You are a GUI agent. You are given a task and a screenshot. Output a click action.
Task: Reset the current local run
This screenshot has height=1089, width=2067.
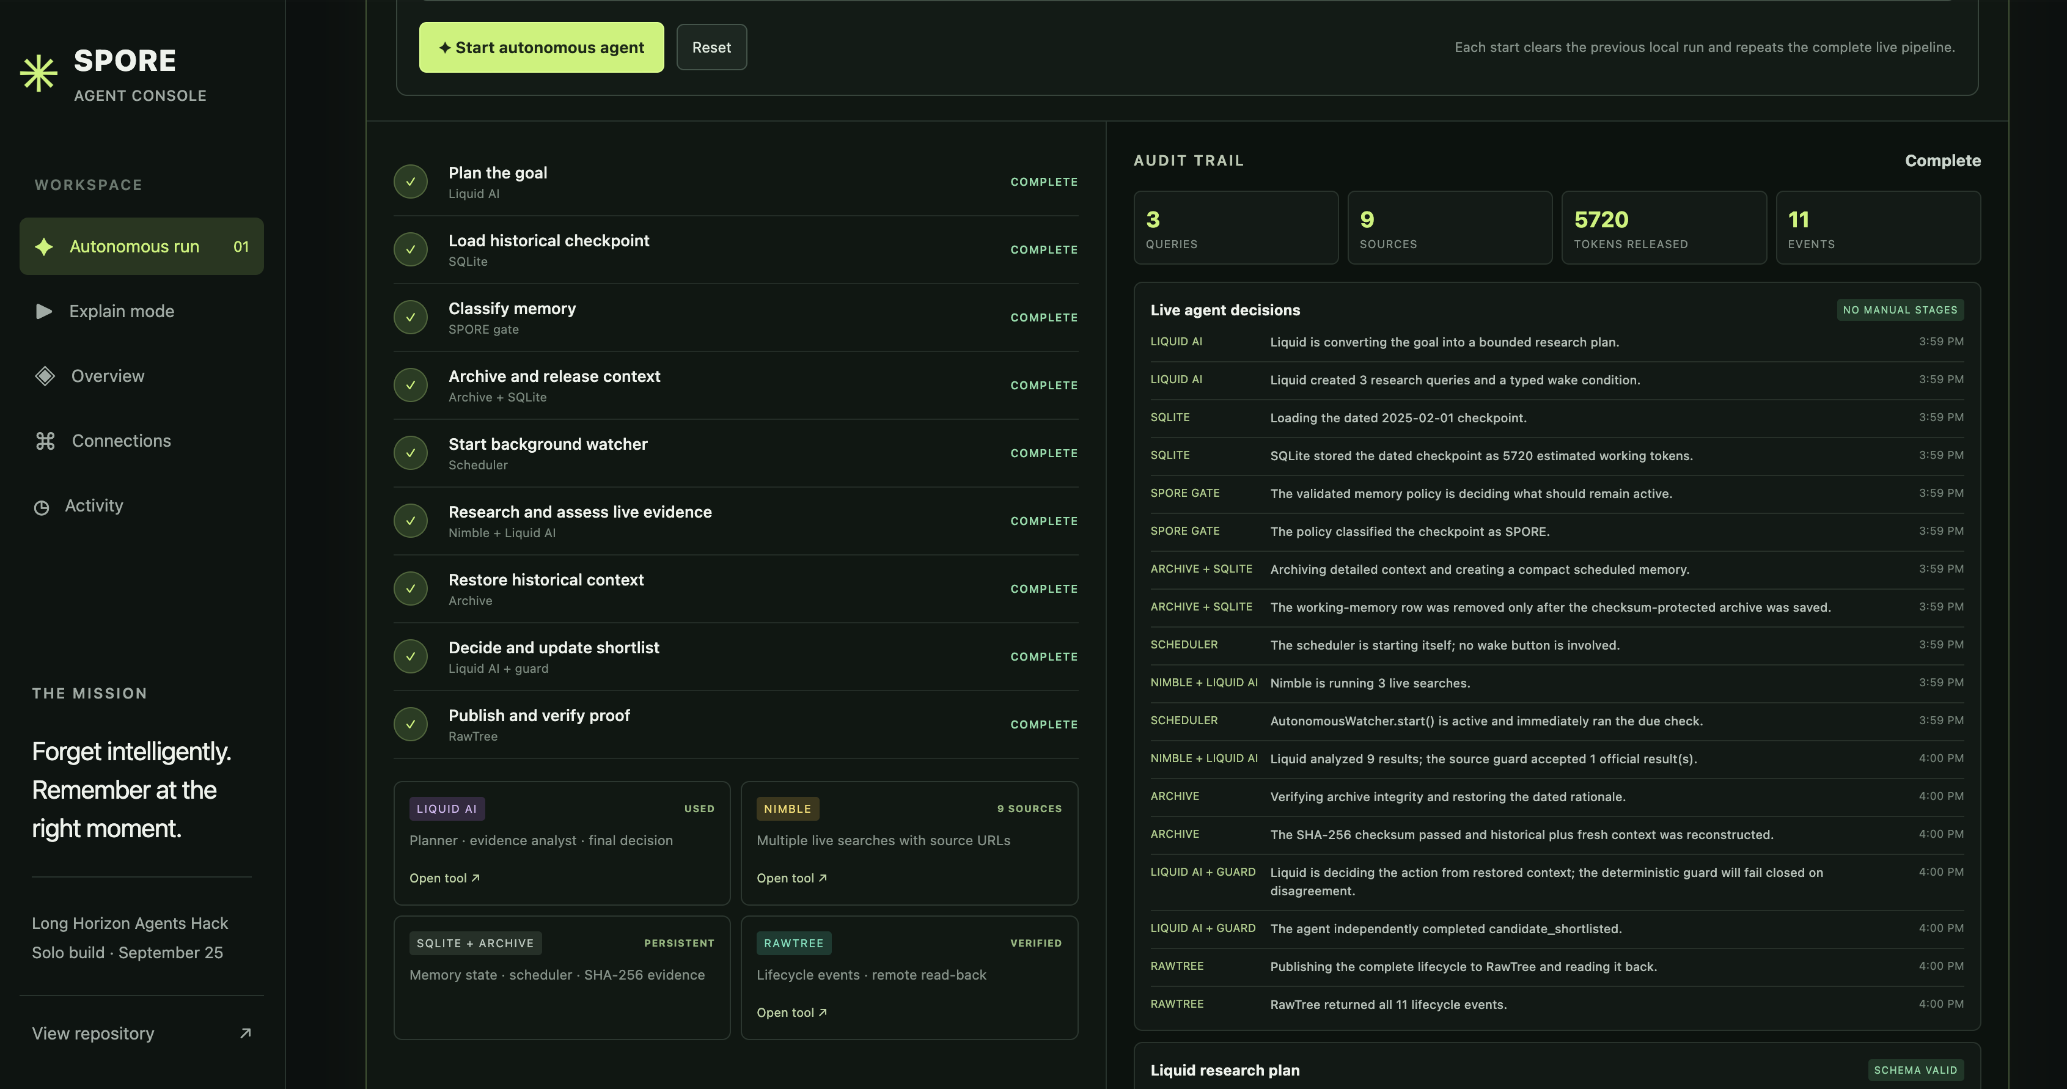click(712, 47)
